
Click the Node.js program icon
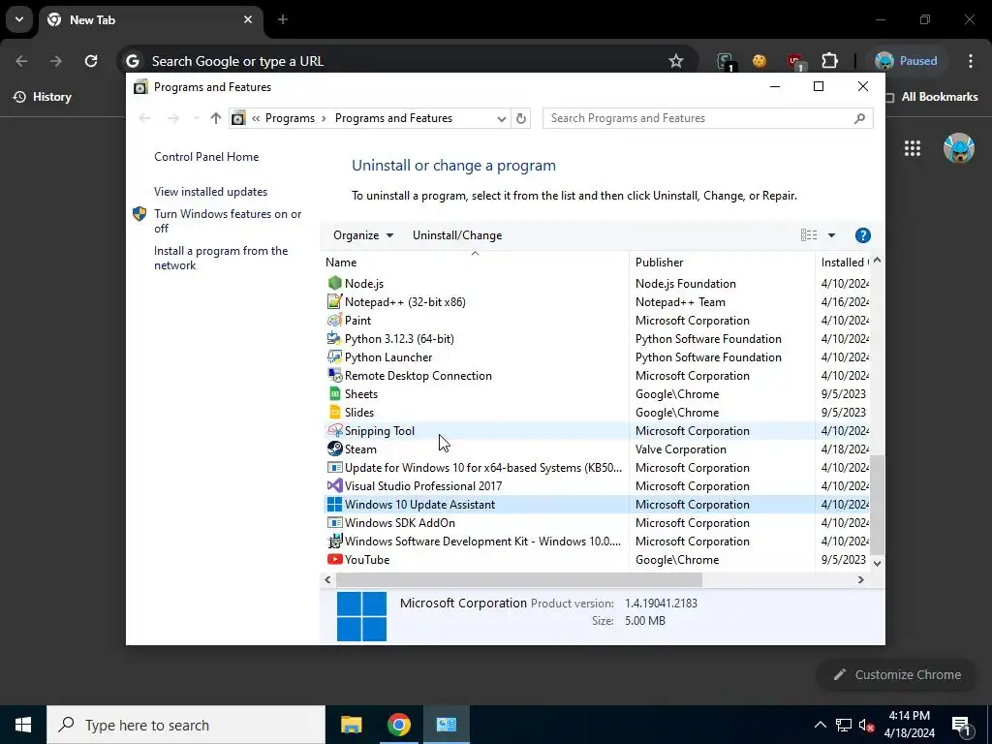334,284
